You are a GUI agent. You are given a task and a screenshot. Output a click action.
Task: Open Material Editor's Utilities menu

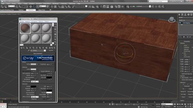(x=46, y=22)
